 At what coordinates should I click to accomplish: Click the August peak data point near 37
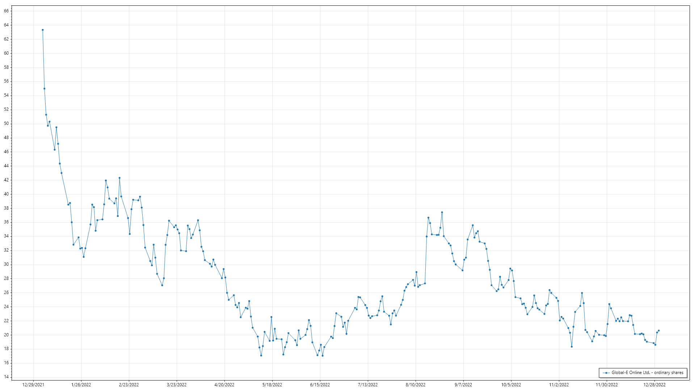[442, 213]
